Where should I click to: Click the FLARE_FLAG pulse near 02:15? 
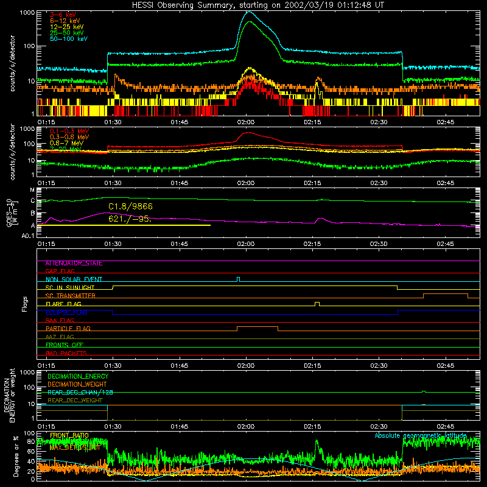[x=317, y=304]
